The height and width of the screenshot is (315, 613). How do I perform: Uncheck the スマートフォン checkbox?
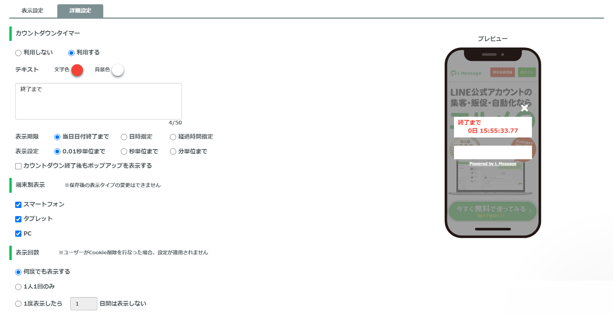pos(18,205)
